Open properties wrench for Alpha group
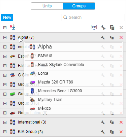 coord(103,37)
